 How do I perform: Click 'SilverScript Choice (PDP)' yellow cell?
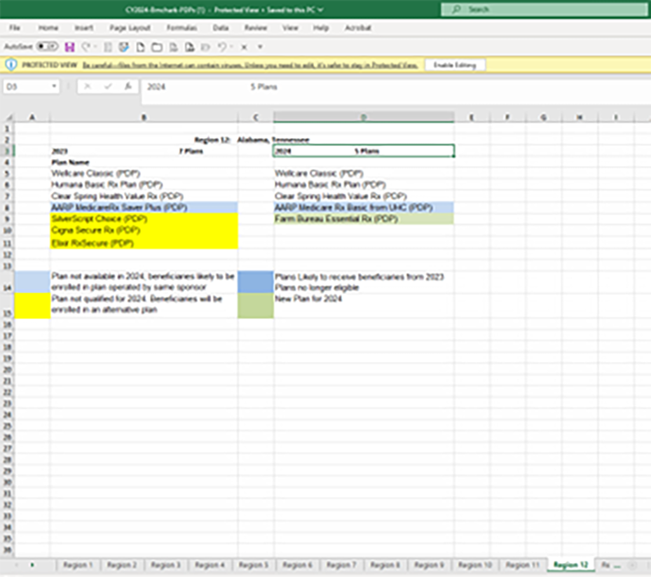click(144, 218)
